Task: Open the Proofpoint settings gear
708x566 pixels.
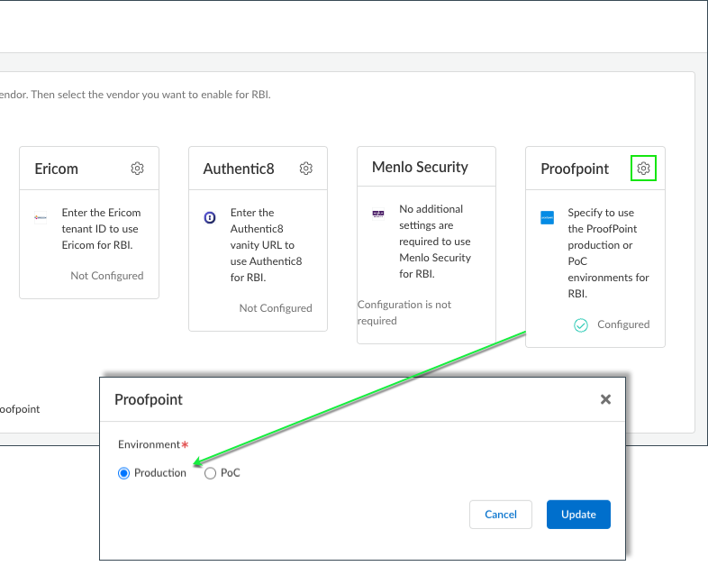Action: [x=643, y=169]
